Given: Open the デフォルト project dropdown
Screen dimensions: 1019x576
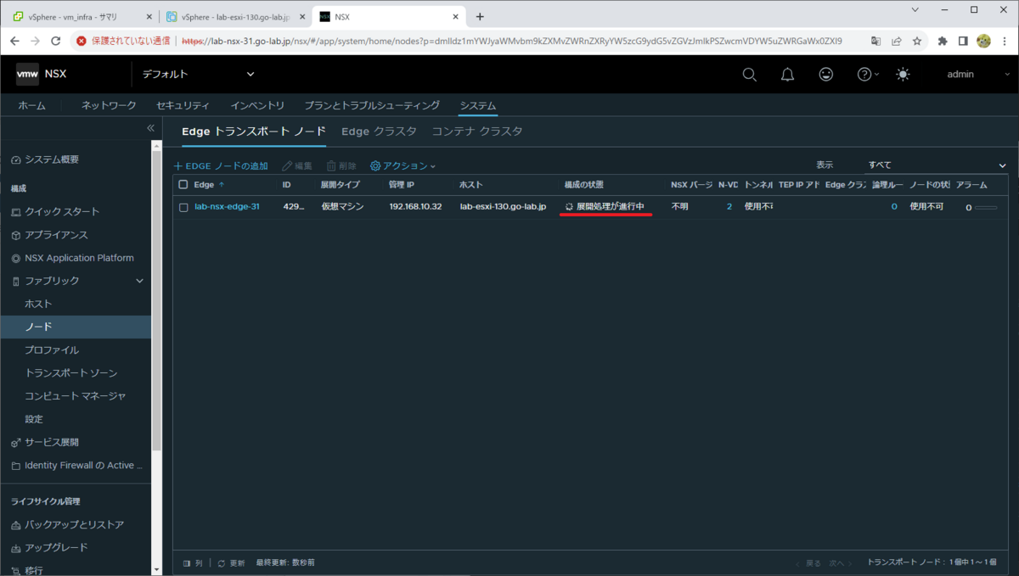Looking at the screenshot, I should 198,75.
